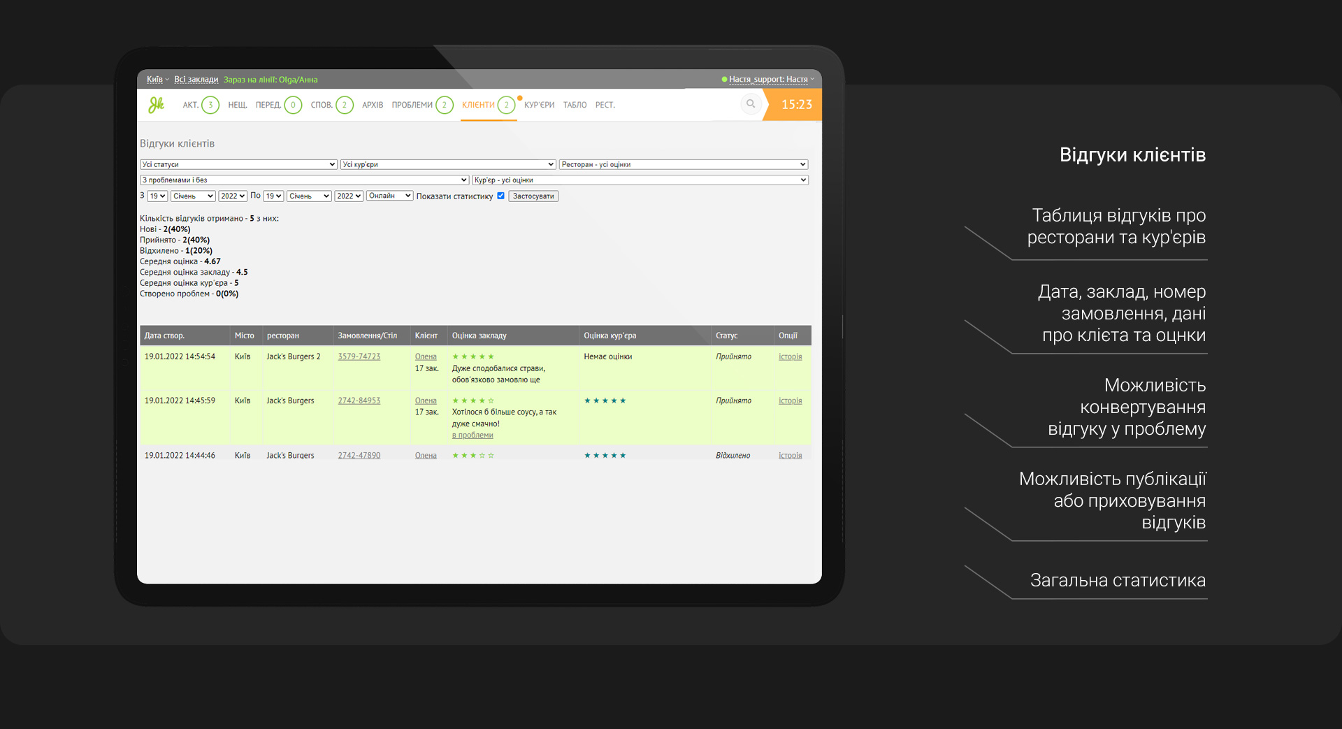Image resolution: width=1342 pixels, height=729 pixels.
Task: Switch to the РЕСТ. tab
Action: click(x=605, y=105)
